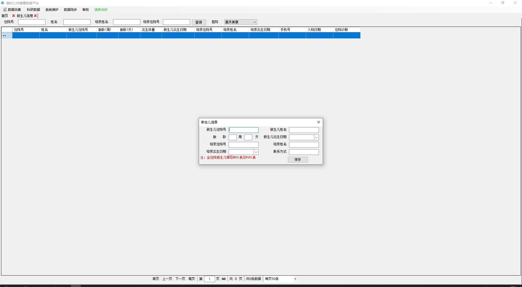
Task: Click the 查询 button
Action: [x=199, y=22]
